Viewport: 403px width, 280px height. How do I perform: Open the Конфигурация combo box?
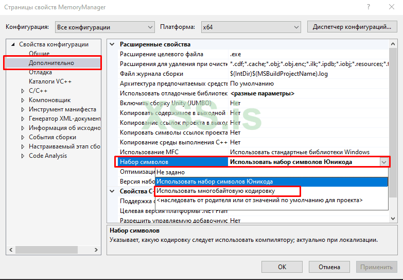click(105, 27)
